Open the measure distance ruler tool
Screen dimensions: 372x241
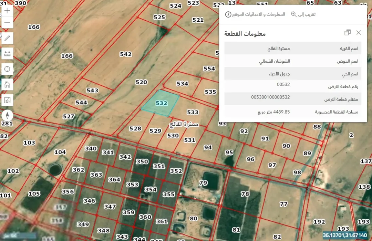(x=7, y=54)
